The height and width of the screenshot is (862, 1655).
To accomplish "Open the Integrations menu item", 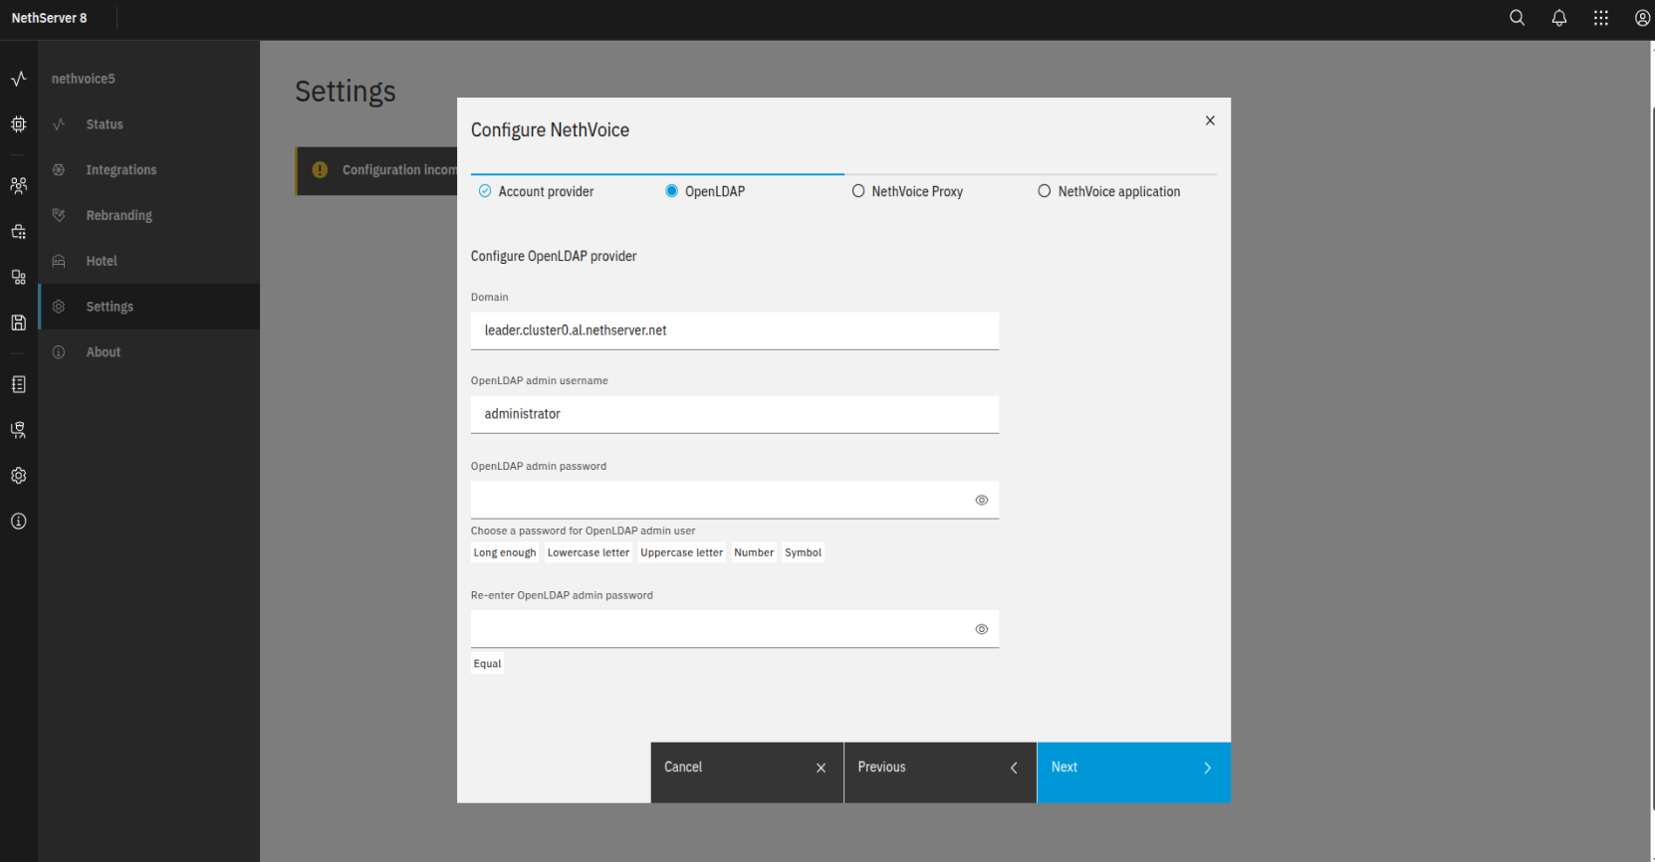I will [x=120, y=170].
